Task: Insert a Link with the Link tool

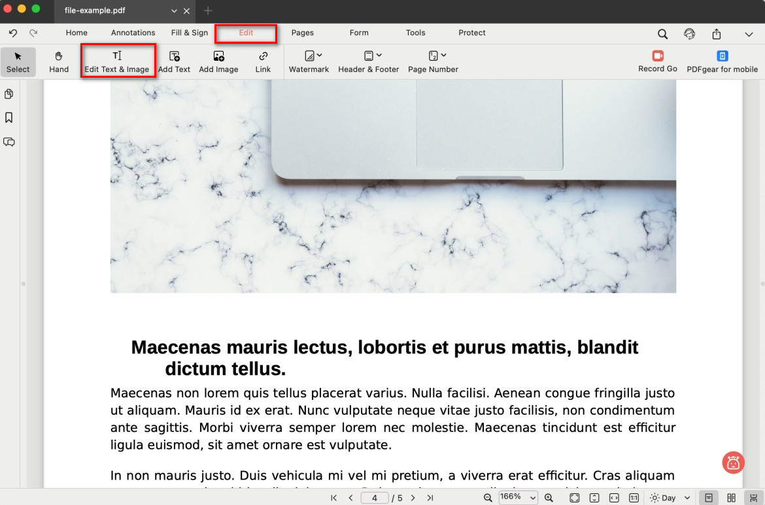Action: pos(263,62)
